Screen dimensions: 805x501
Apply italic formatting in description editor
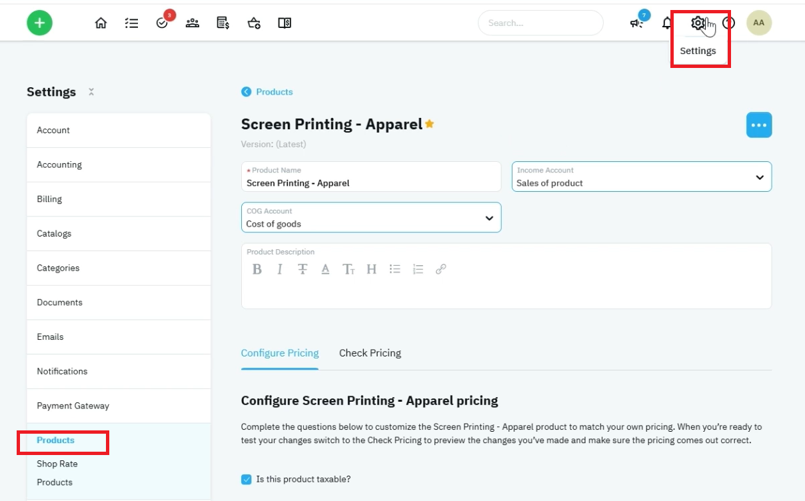click(x=280, y=269)
